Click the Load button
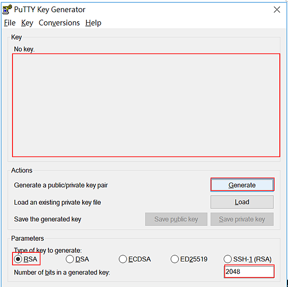Screen dimensions: 288x287 [x=242, y=202]
